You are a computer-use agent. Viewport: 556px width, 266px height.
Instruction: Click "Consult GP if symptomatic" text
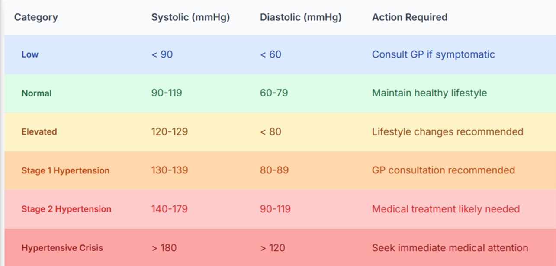(433, 54)
